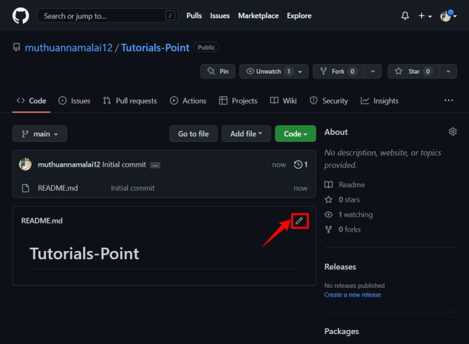The image size is (469, 344).
Task: Go to Pulls in top navigation
Action: point(194,15)
